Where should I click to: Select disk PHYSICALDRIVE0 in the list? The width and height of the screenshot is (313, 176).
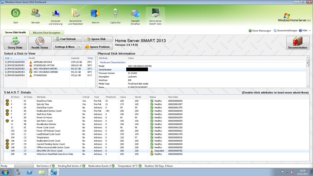49,62
